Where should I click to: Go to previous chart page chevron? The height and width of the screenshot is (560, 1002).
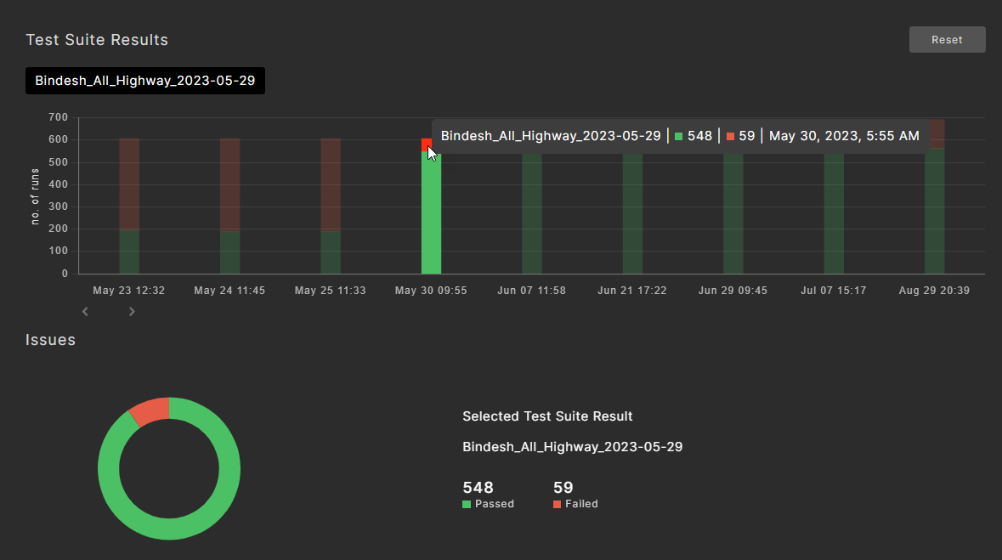click(x=85, y=312)
